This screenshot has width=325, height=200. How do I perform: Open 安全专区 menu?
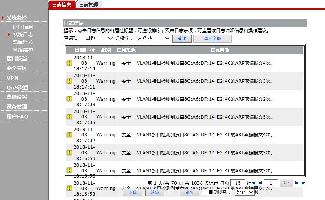(17, 68)
